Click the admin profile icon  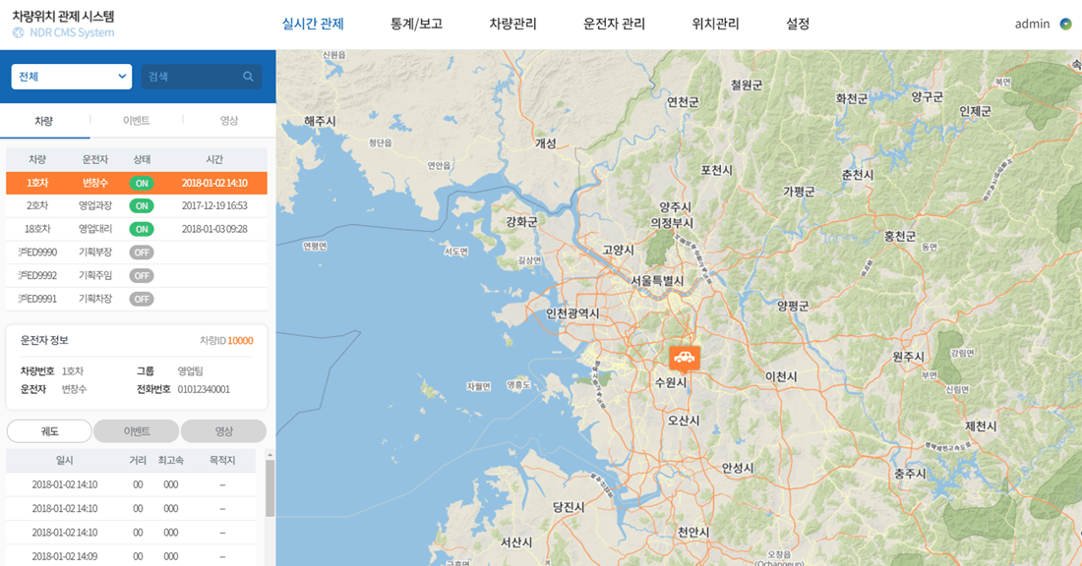pyautogui.click(x=1065, y=25)
